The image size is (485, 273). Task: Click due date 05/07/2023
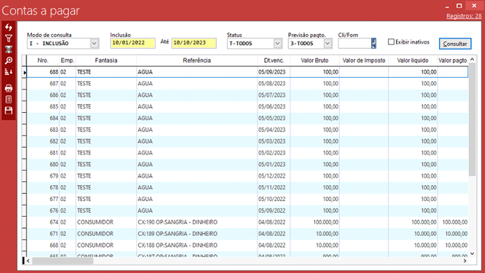[x=272, y=95]
